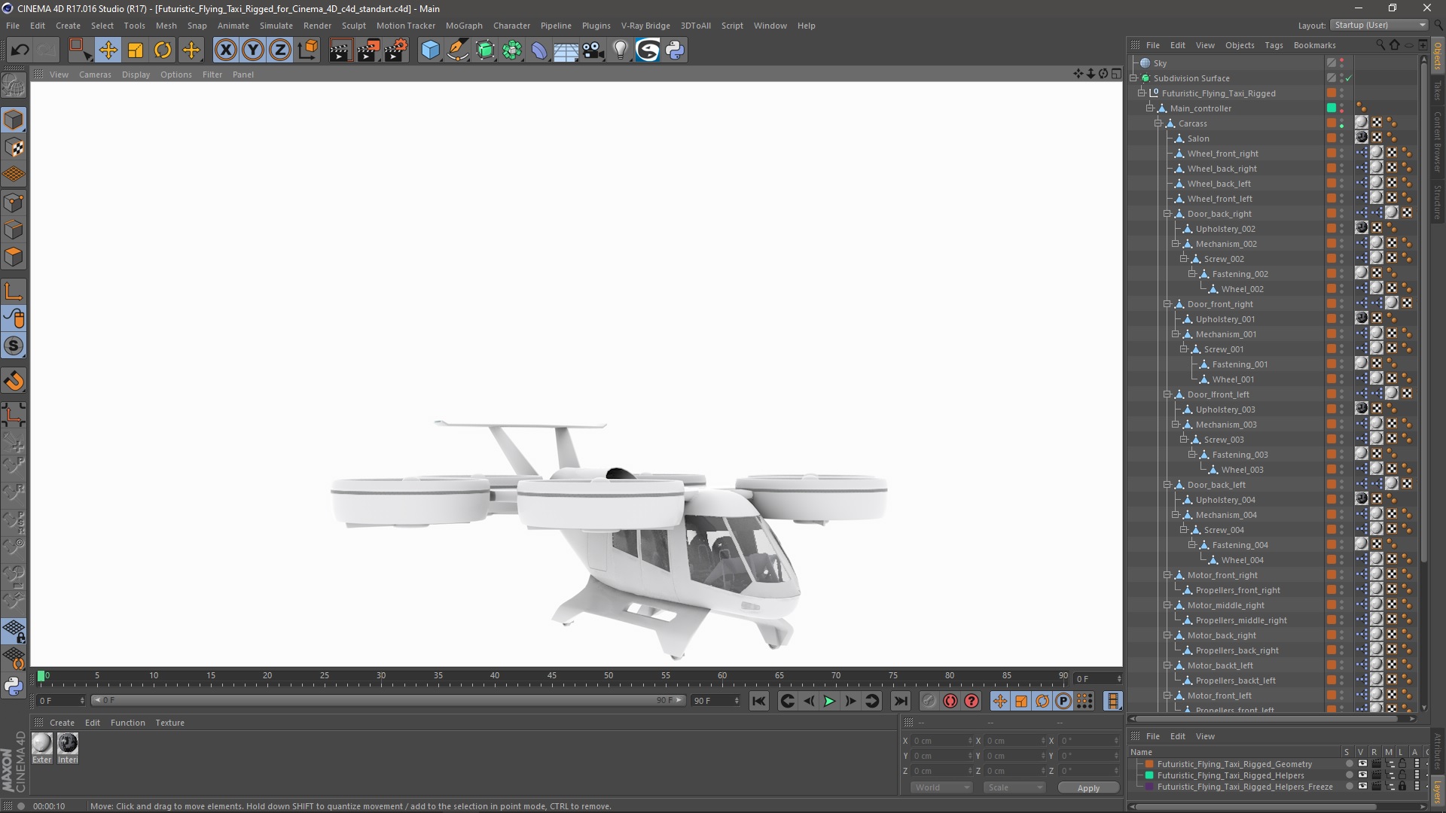Image resolution: width=1446 pixels, height=813 pixels.
Task: Collapse the Door_back_right tree node
Action: point(1167,214)
